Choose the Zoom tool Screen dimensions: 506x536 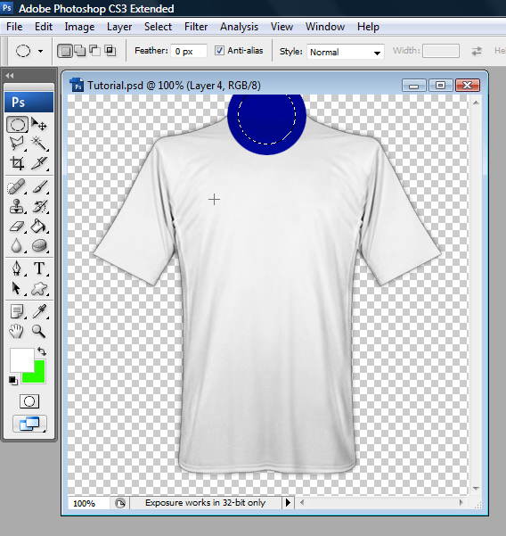coord(38,331)
